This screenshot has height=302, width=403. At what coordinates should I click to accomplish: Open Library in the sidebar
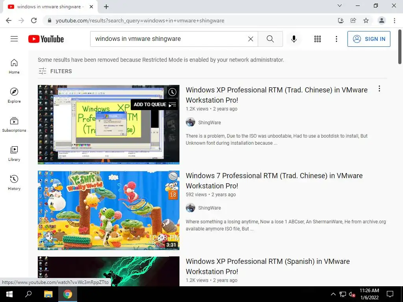click(14, 154)
